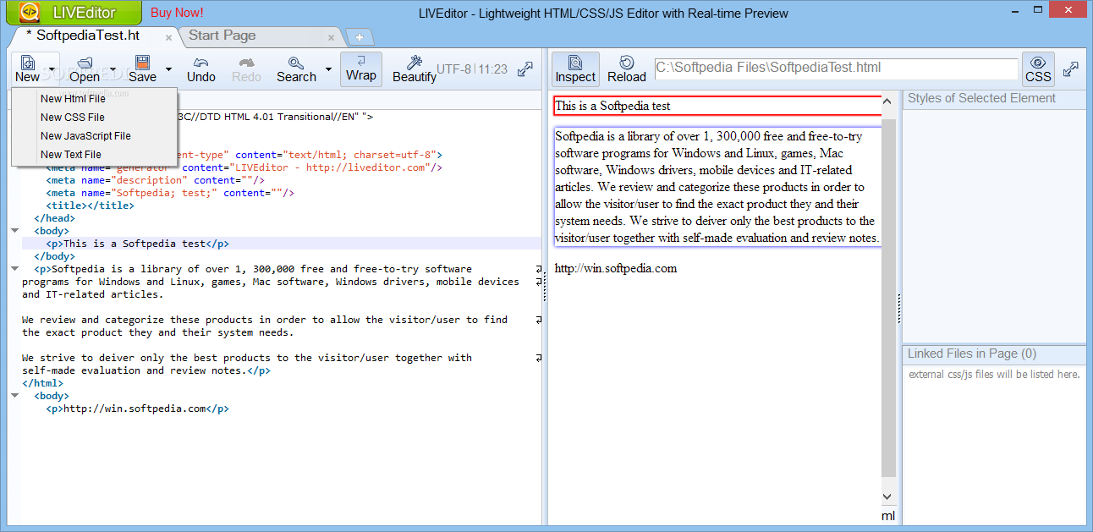Click the Search magnifier icon
Viewport: 1093px width, 532px height.
(x=296, y=63)
